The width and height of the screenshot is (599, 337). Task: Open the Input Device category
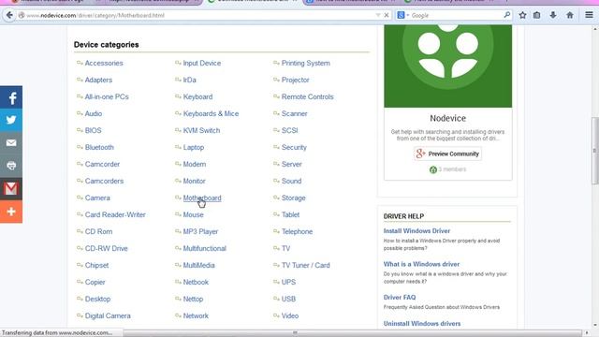coord(202,63)
